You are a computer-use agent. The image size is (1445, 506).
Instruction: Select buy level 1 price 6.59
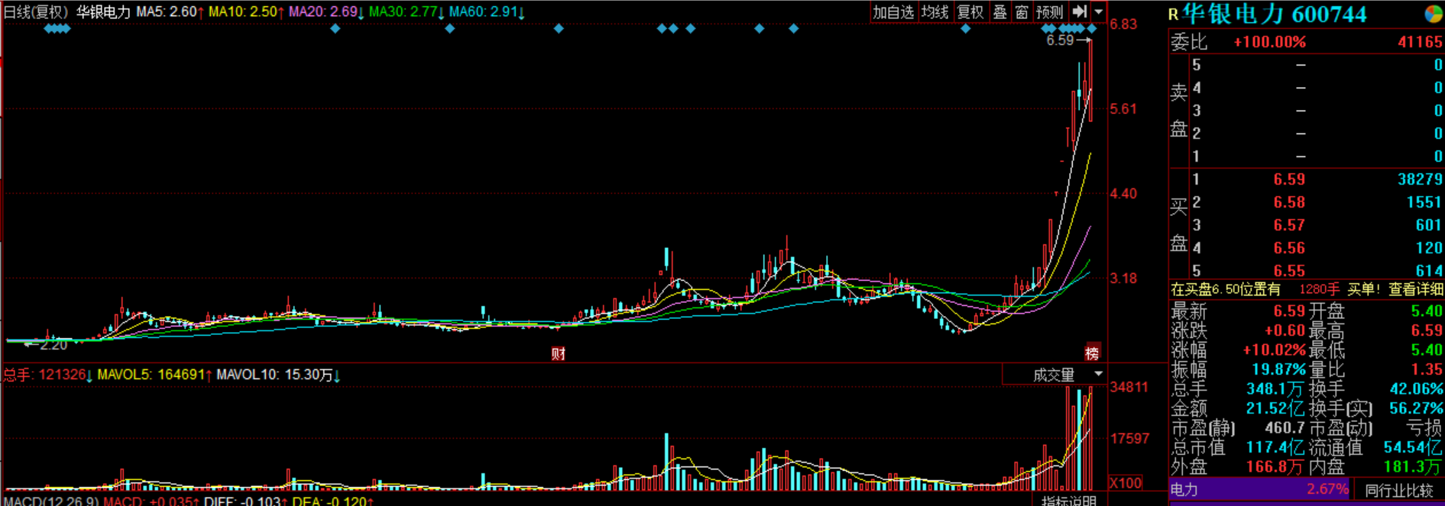coord(1289,179)
